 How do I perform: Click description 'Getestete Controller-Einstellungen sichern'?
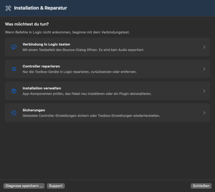91,116
